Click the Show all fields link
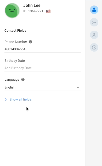102x166 pixels. [x=20, y=99]
